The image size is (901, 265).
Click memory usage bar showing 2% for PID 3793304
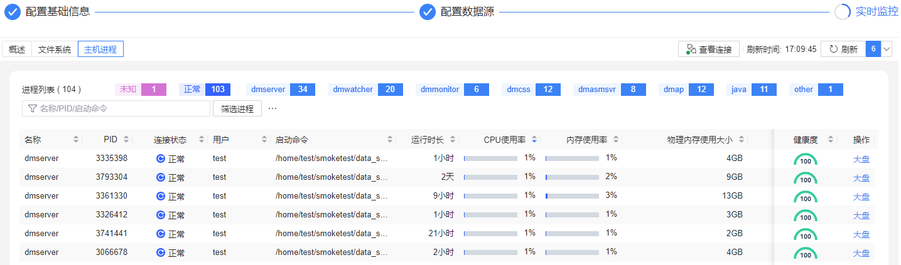coord(572,178)
